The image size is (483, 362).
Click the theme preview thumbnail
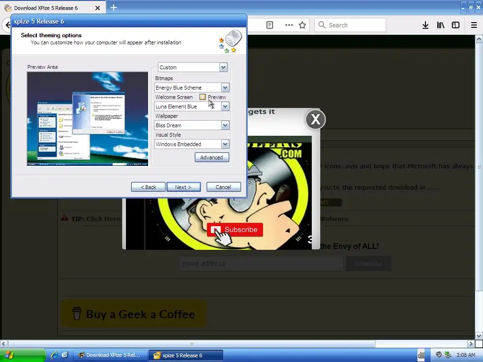tap(87, 119)
